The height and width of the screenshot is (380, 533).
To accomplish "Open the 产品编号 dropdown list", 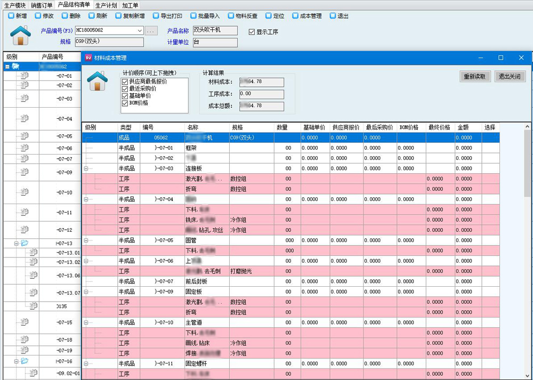I will point(140,31).
